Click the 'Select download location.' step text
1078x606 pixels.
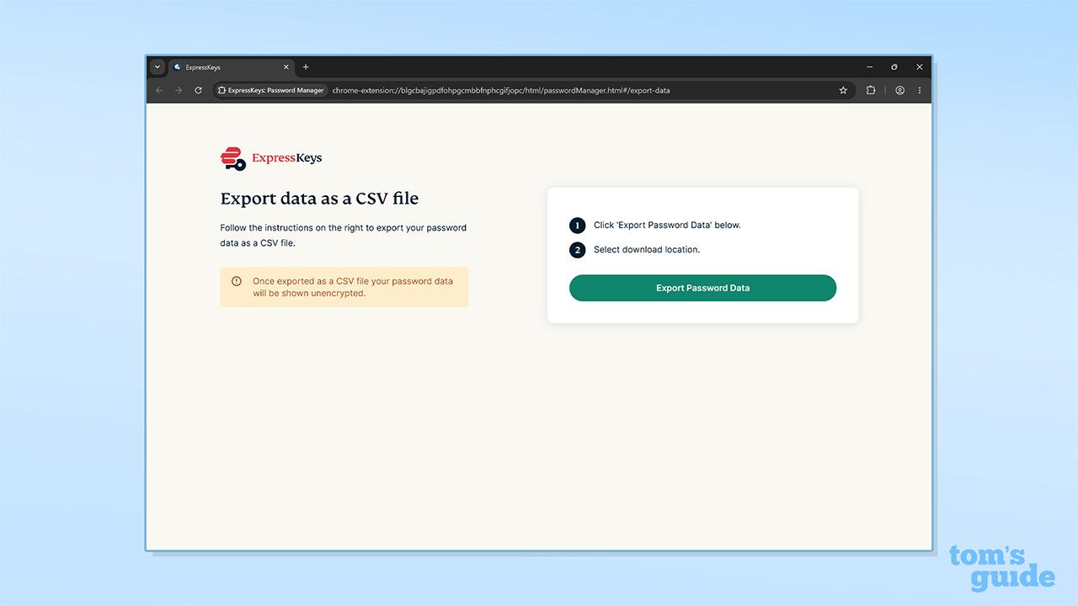(647, 249)
